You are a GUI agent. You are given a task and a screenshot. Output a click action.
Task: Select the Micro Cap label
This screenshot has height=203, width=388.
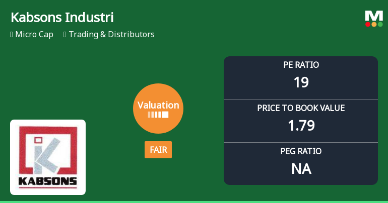pos(34,35)
